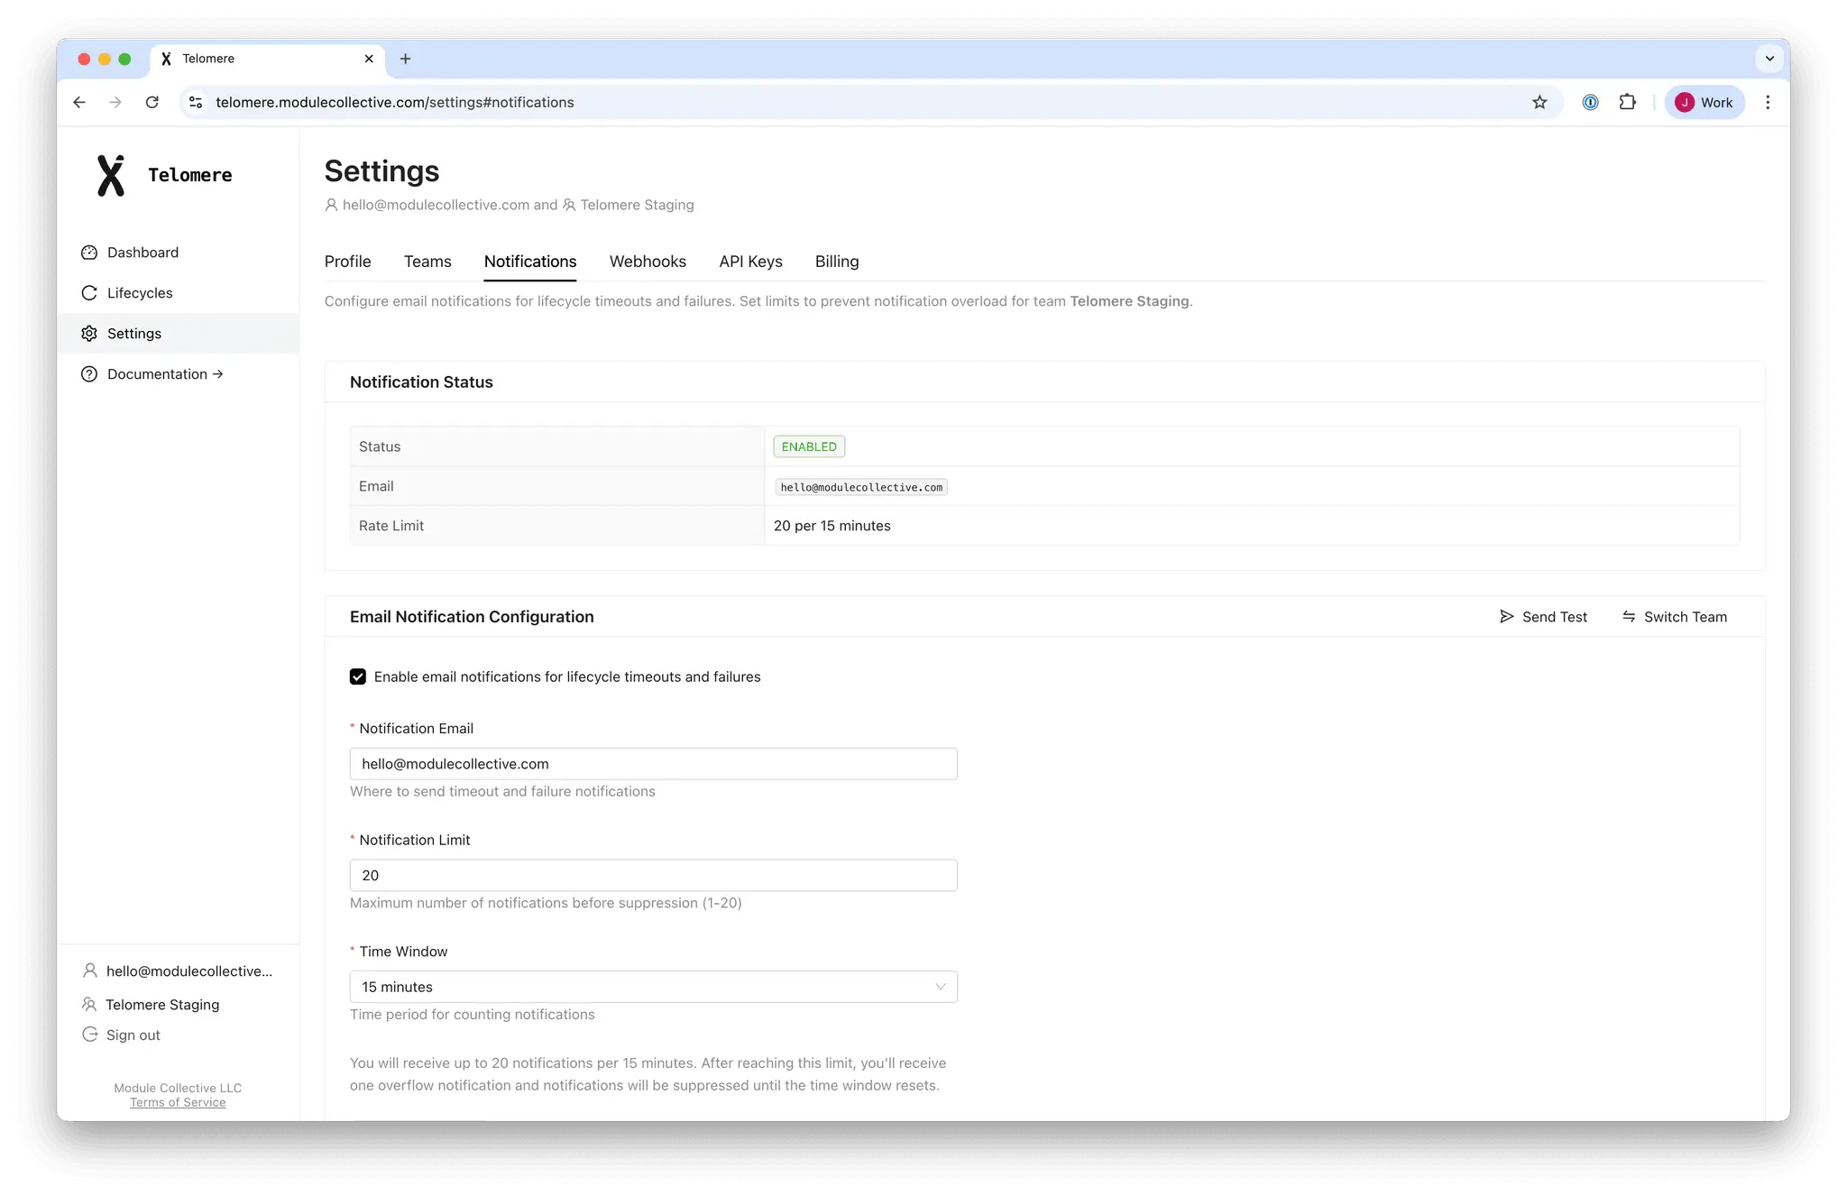Click the Rate Limit row label
The height and width of the screenshot is (1196, 1847).
tap(391, 526)
